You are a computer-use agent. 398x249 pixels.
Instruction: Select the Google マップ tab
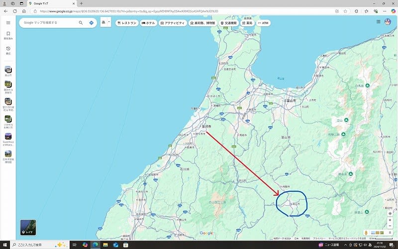coord(52,3)
